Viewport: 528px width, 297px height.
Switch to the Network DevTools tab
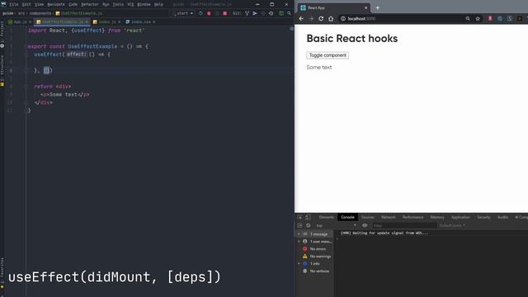pyautogui.click(x=389, y=217)
